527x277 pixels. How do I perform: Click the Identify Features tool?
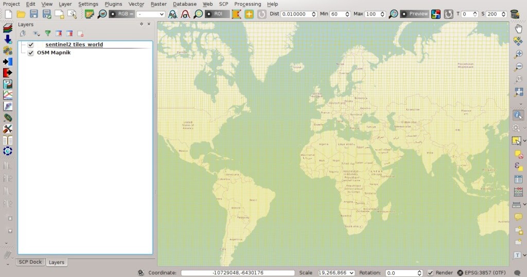(x=518, y=115)
